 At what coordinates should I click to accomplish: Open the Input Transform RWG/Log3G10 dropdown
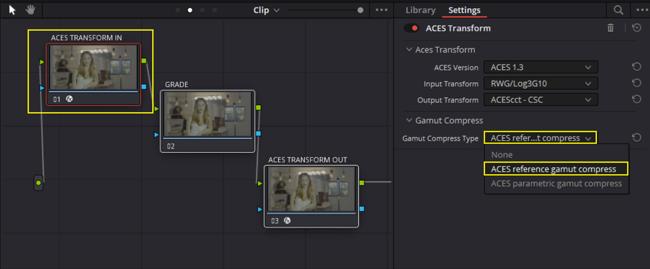click(541, 83)
